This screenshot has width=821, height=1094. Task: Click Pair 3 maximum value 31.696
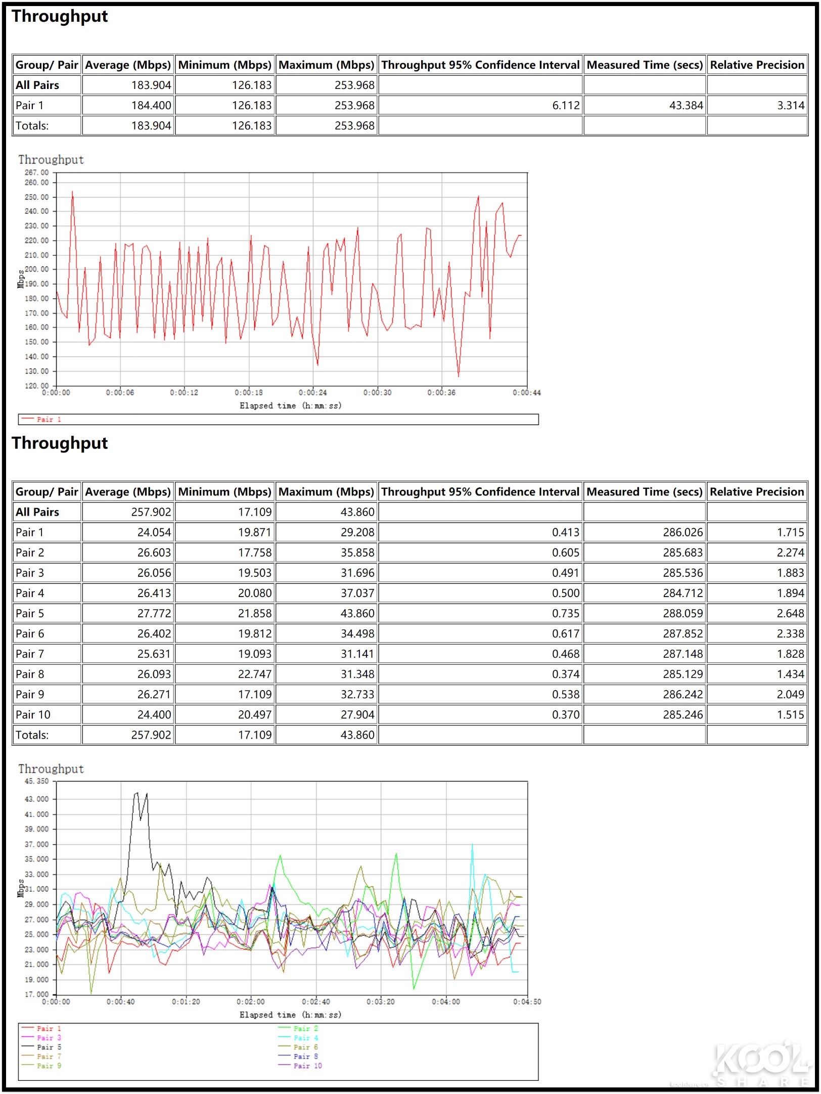357,573
